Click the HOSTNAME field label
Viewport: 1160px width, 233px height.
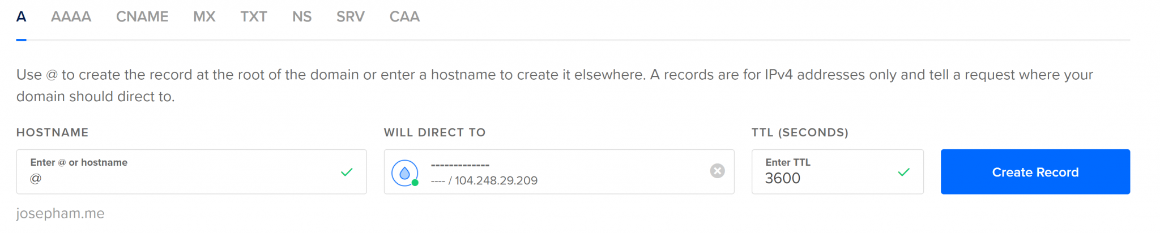(53, 132)
